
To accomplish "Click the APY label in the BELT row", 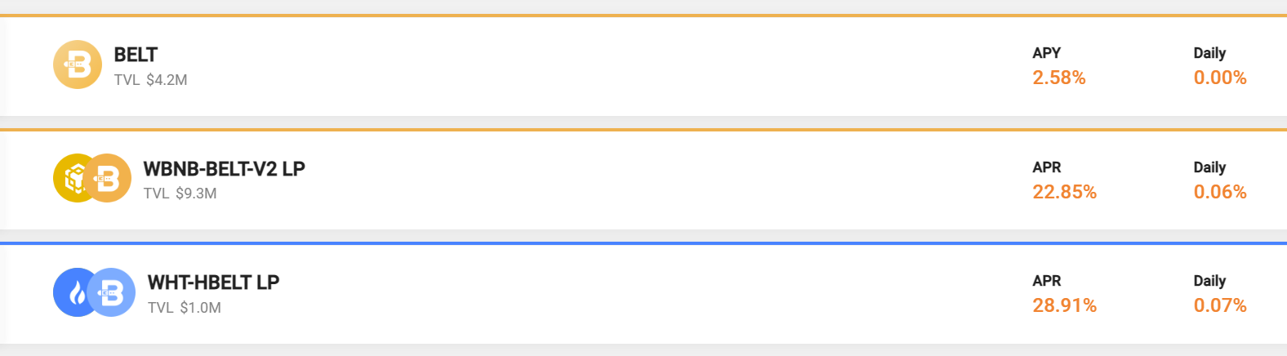I will [x=1046, y=53].
